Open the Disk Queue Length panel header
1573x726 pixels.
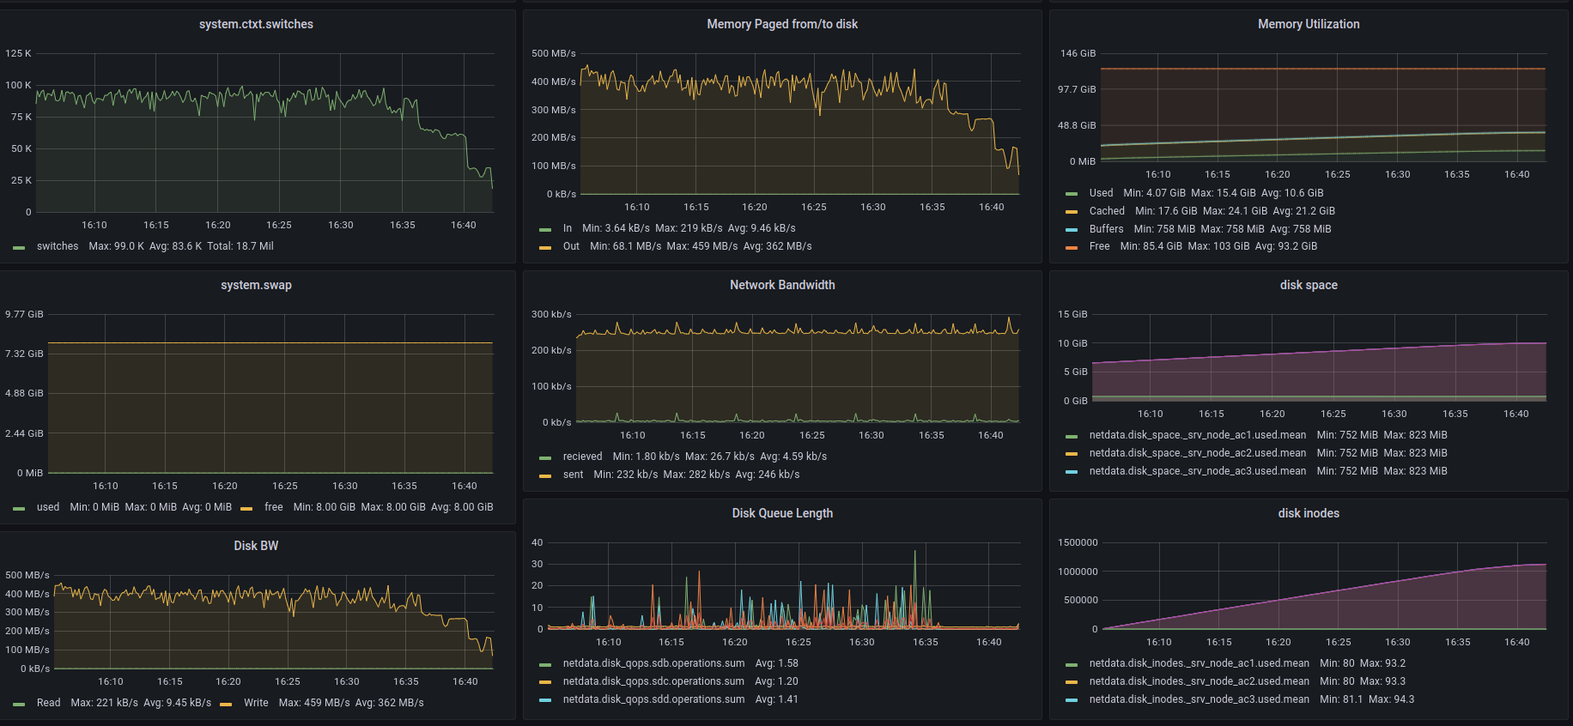coord(781,513)
